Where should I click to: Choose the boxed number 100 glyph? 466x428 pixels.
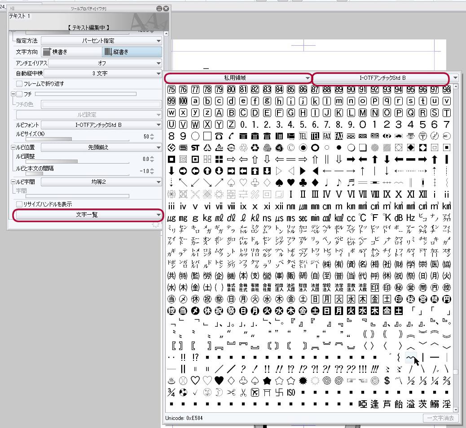pyautogui.click(x=183, y=101)
